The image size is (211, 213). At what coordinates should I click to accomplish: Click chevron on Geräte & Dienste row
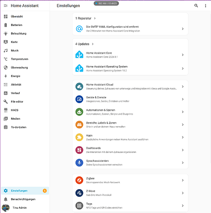pos(183,99)
